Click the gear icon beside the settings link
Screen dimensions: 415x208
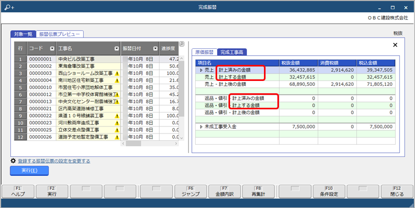(13, 160)
